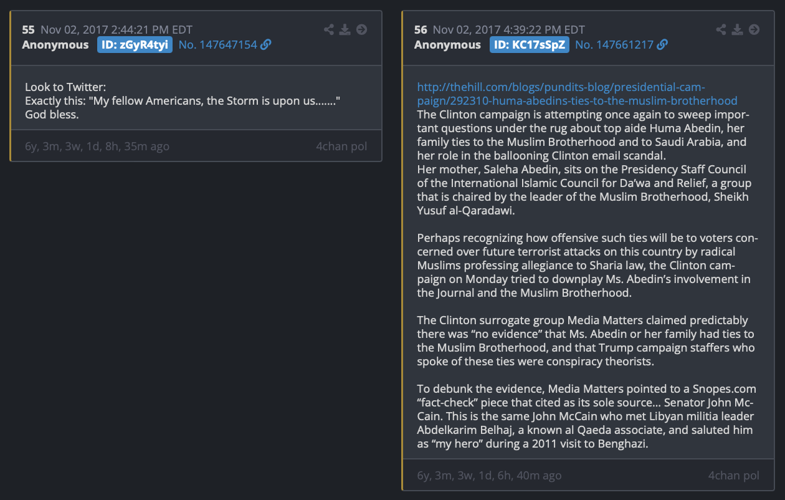This screenshot has width=785, height=500.
Task: Copy link icon next to No. 147647154
Action: (x=266, y=44)
